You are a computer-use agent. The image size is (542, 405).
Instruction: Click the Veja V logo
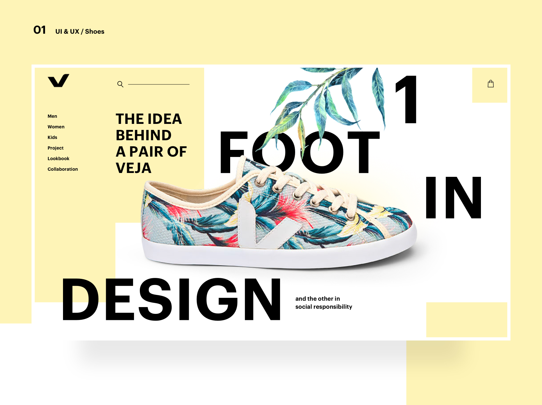(59, 81)
